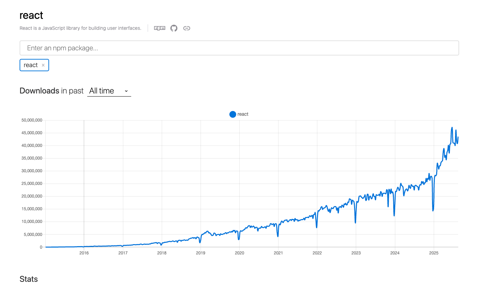Click the 25,000,000 y-axis label
The width and height of the screenshot is (499, 289).
[32, 184]
